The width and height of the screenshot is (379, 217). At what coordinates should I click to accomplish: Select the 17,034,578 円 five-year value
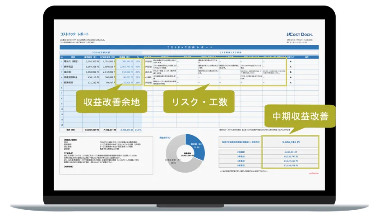[291, 165]
